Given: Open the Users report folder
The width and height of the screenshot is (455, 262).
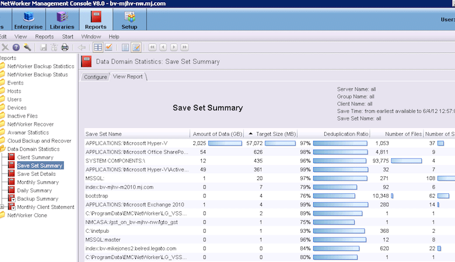Looking at the screenshot, I should (x=15, y=100).
